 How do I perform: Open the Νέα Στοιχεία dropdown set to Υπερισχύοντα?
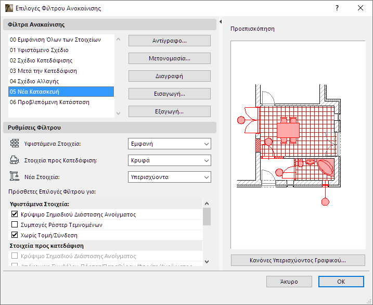[x=169, y=177]
